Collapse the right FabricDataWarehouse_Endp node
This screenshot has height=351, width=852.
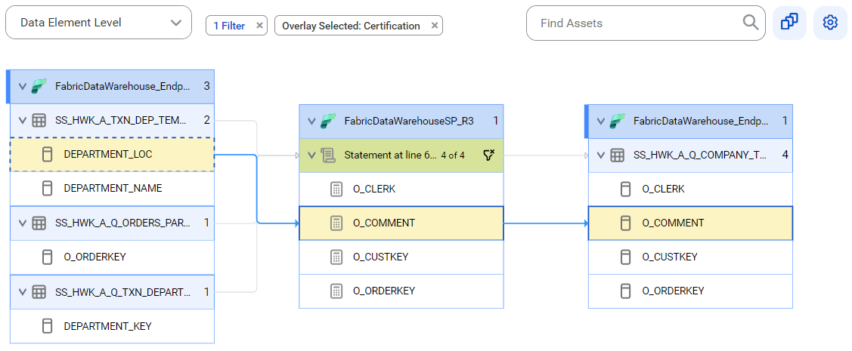tap(600, 121)
